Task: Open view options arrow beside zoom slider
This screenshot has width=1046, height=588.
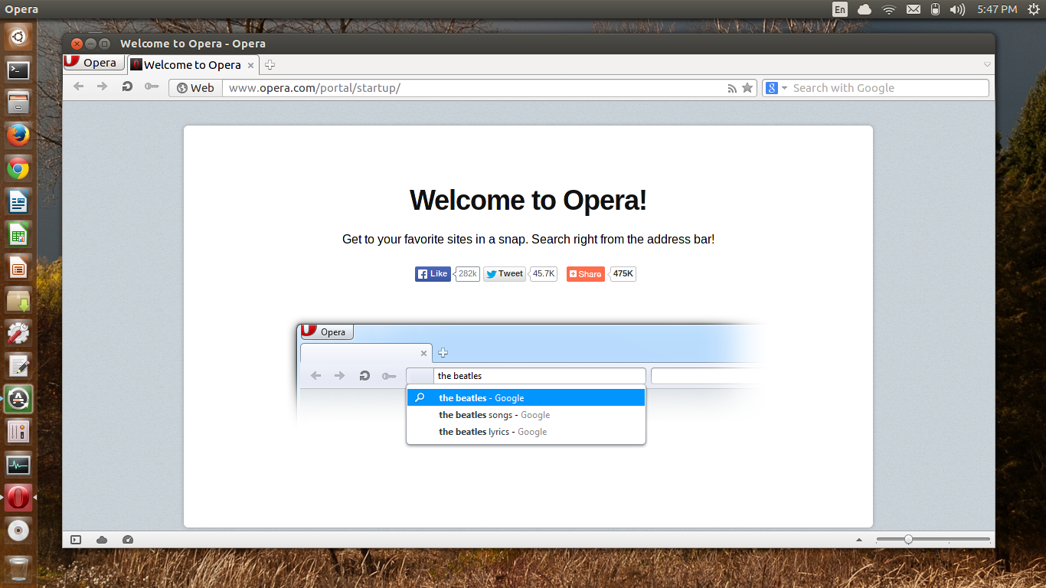Action: (859, 540)
